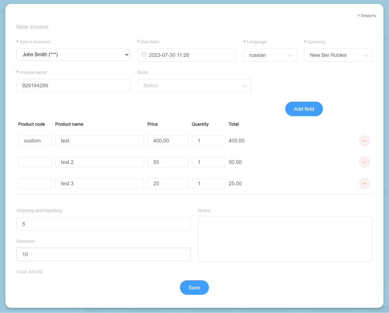Select the Product code field showing custom
Viewport: 389px width, 313px height.
[x=35, y=141]
